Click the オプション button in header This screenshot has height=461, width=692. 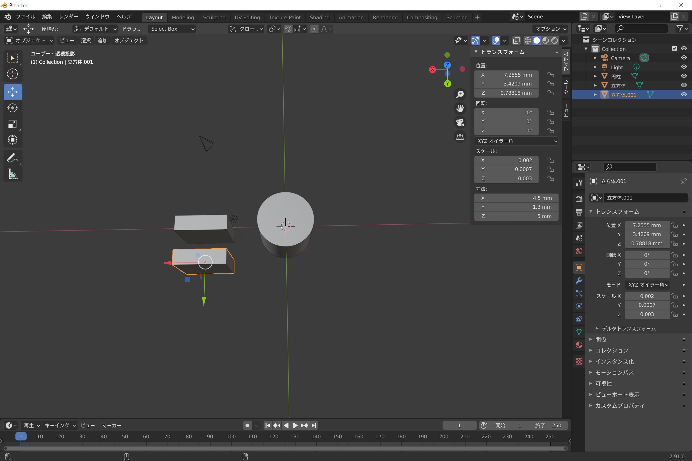coord(551,29)
